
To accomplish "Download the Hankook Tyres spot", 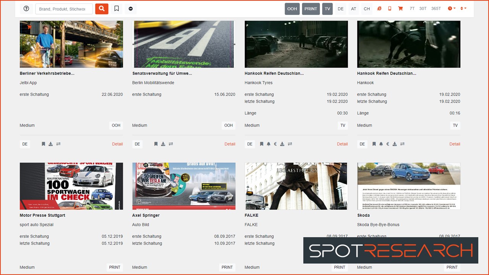I will [282, 144].
